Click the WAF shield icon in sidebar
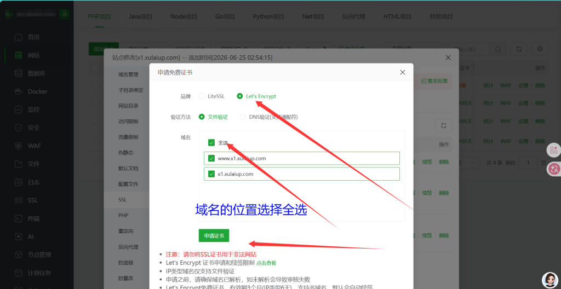 [x=19, y=146]
